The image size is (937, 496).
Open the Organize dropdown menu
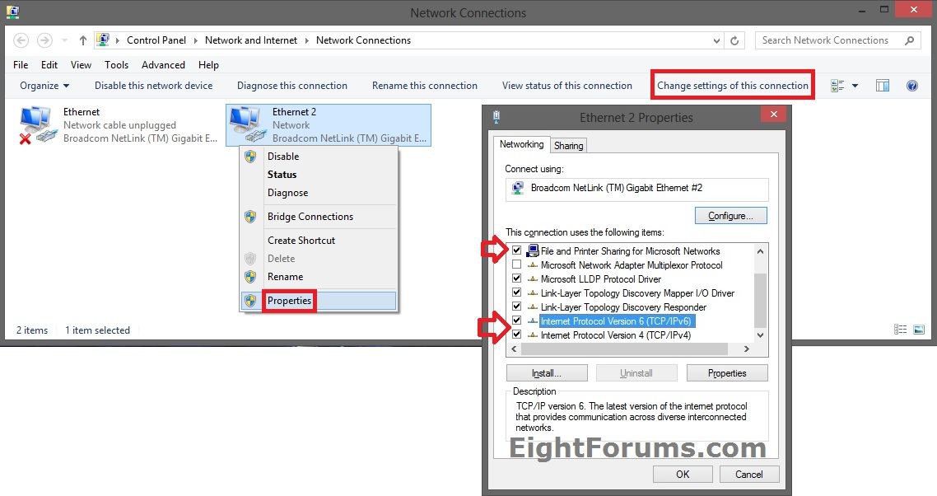pos(44,86)
